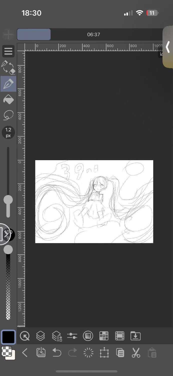Open the color set grid palette
Viewport: 173px width, 376px height.
click(104, 336)
